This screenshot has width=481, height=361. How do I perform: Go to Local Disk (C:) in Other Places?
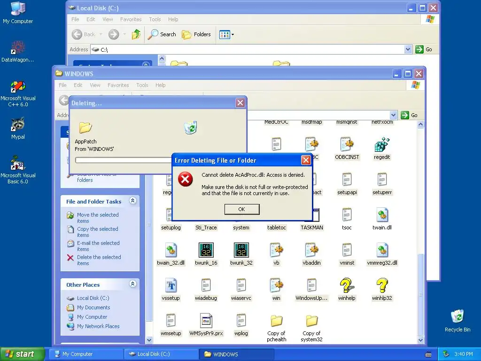pyautogui.click(x=93, y=298)
